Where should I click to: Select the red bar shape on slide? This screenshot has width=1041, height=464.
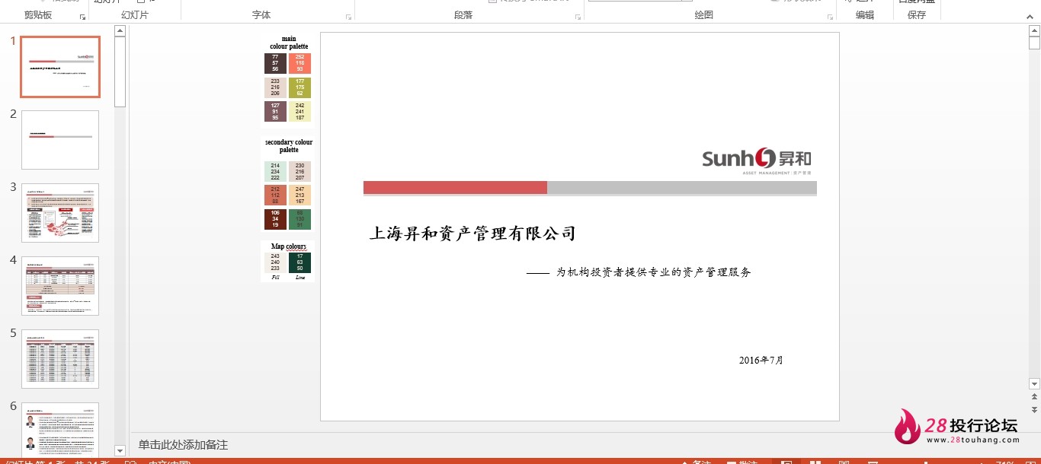coord(455,187)
